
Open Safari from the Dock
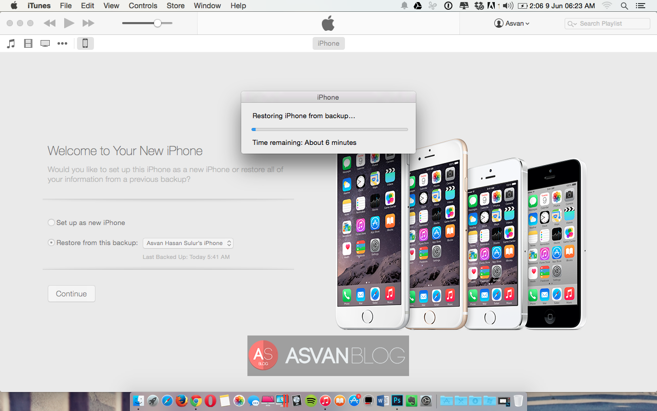pos(167,401)
